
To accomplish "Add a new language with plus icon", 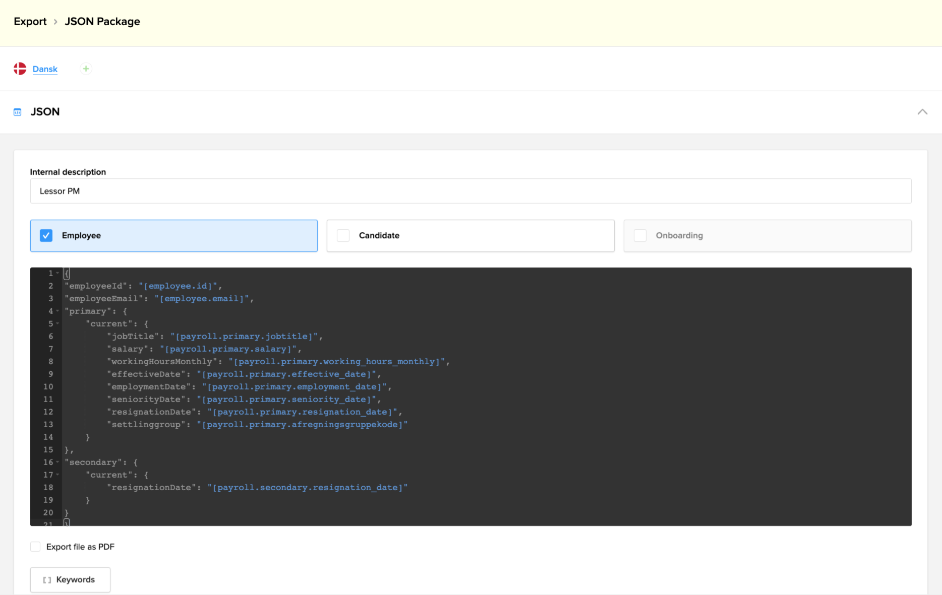I will (x=86, y=69).
